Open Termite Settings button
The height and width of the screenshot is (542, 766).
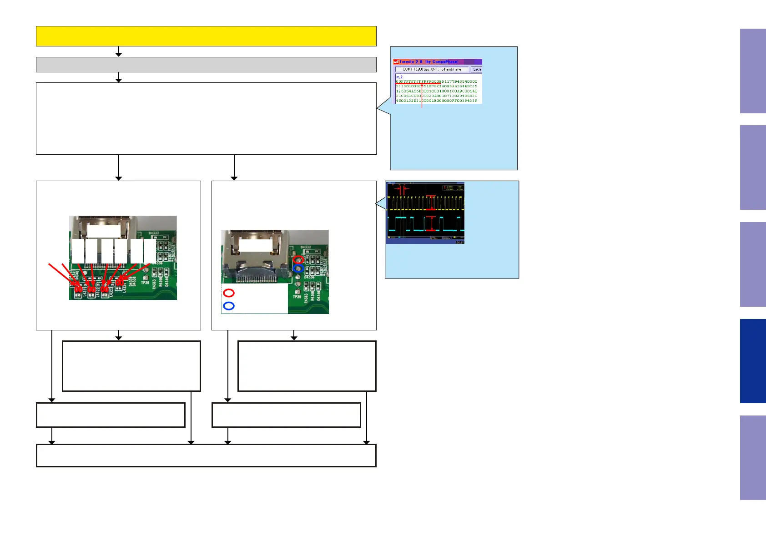pyautogui.click(x=477, y=70)
